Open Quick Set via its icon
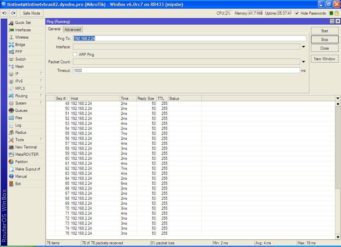This screenshot has height=247, width=341. [12, 23]
